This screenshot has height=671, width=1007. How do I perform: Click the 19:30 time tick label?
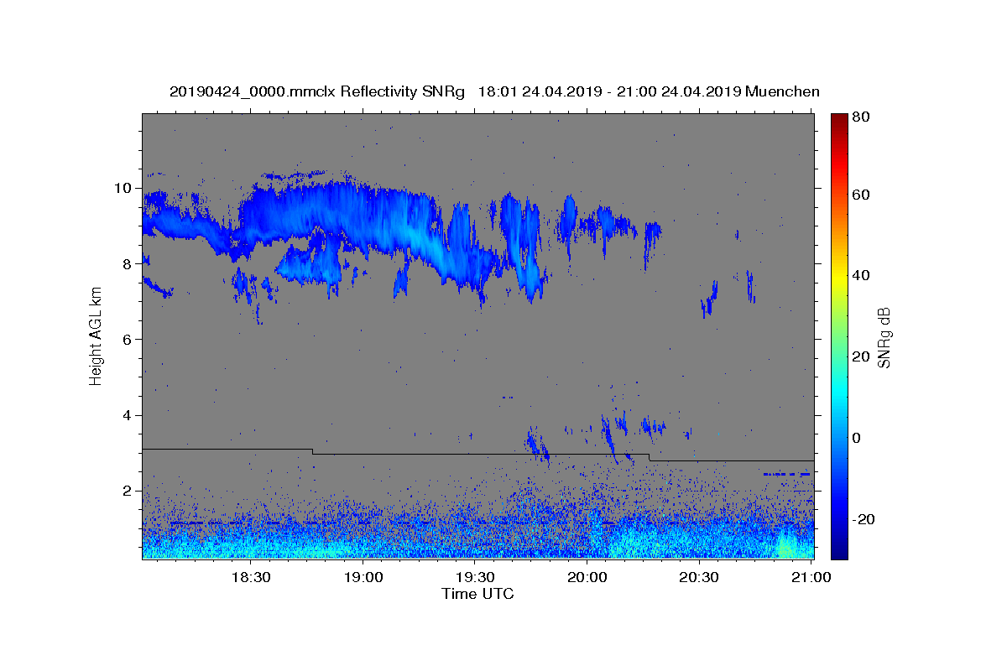click(475, 577)
